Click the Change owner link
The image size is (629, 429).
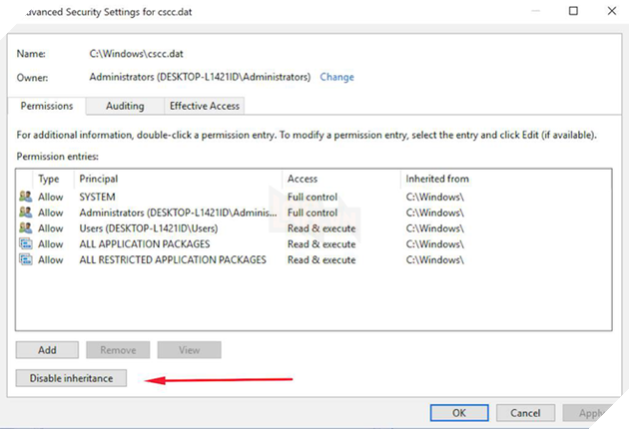[x=336, y=77]
